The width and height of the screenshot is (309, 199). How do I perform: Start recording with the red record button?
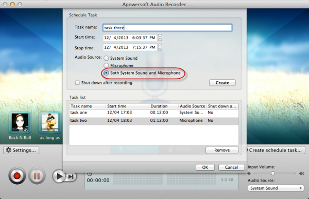coord(17,175)
